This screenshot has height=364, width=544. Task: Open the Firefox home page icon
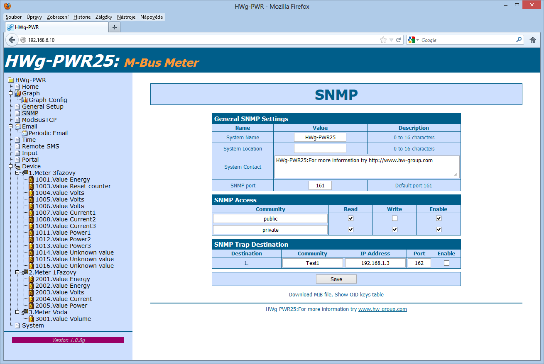coord(533,40)
